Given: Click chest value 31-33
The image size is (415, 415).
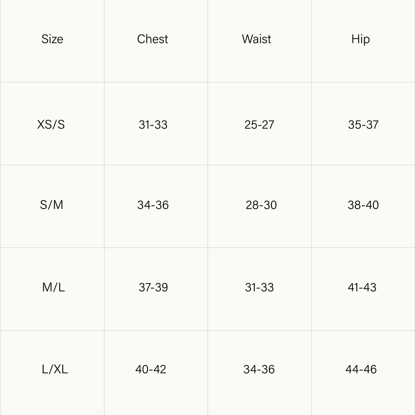Looking at the screenshot, I should 153,124.
